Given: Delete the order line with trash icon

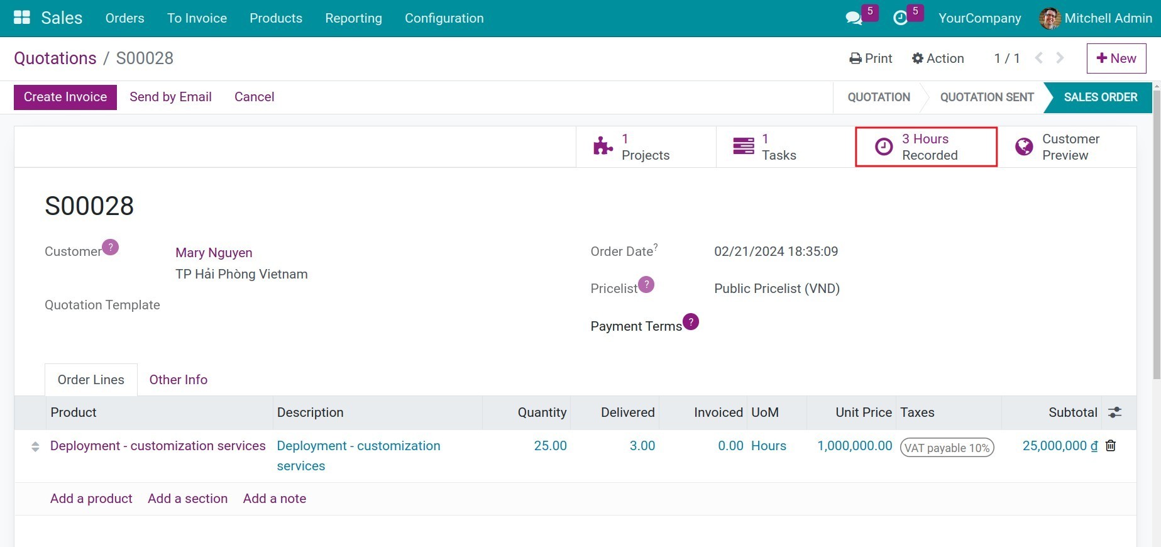Looking at the screenshot, I should pos(1111,446).
